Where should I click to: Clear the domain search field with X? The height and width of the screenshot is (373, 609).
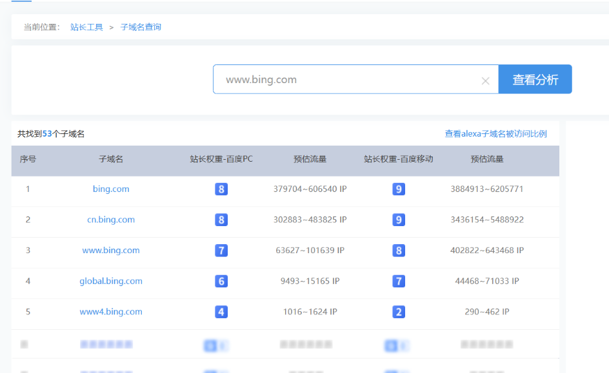tap(485, 81)
